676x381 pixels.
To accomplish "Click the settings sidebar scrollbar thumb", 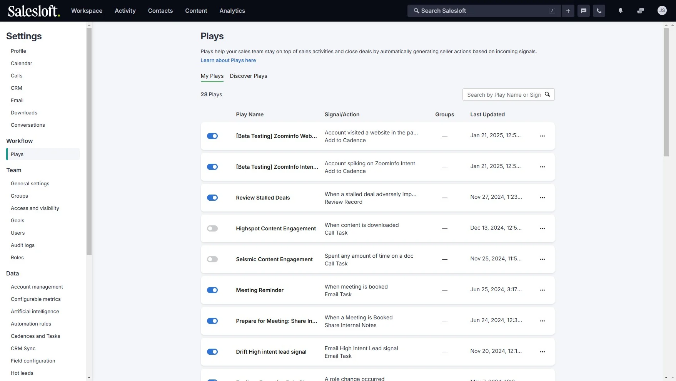I will [x=89, y=141].
